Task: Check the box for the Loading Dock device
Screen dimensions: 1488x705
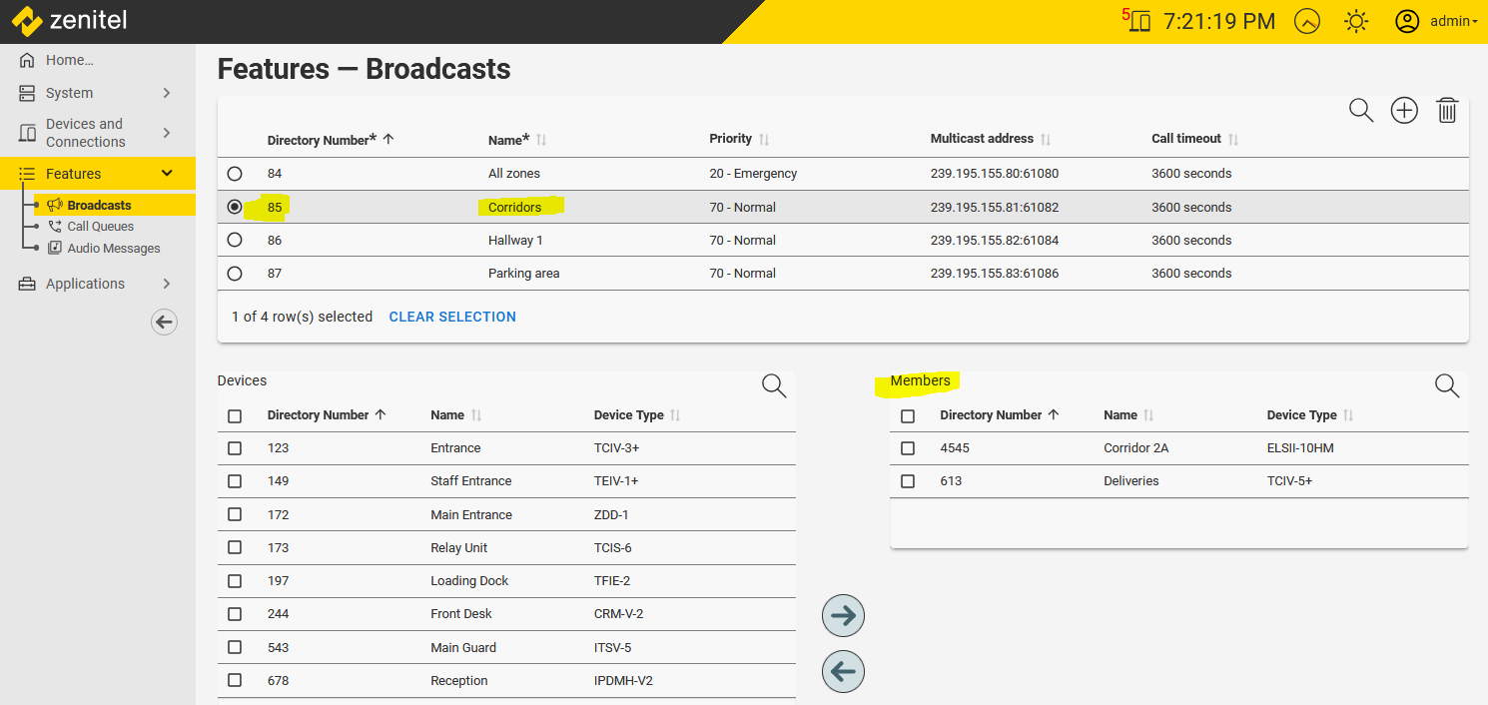Action: click(235, 581)
